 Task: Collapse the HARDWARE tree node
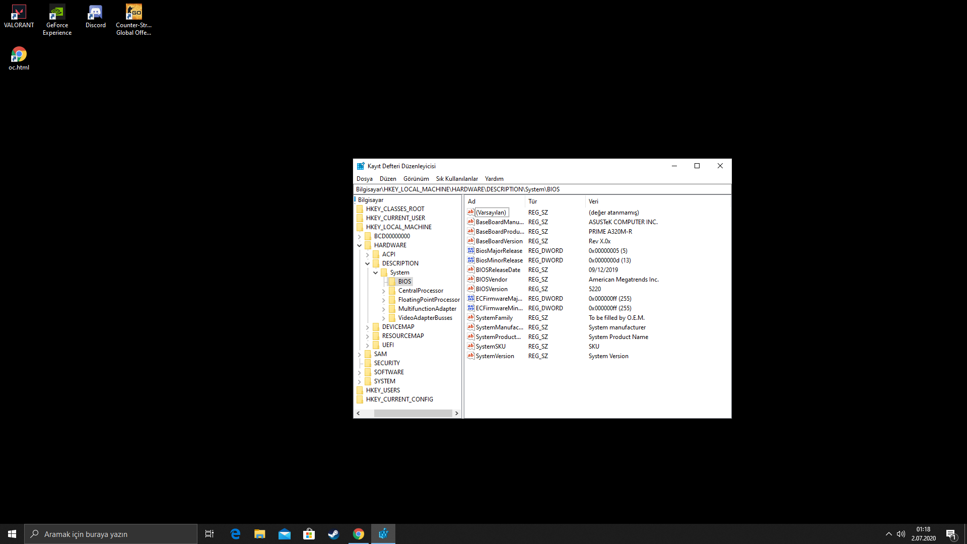[360, 246]
